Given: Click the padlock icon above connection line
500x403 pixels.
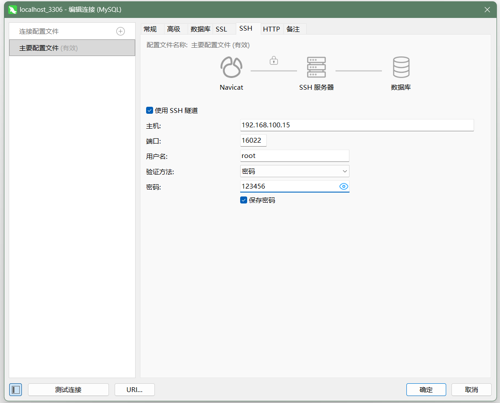Looking at the screenshot, I should coord(273,60).
